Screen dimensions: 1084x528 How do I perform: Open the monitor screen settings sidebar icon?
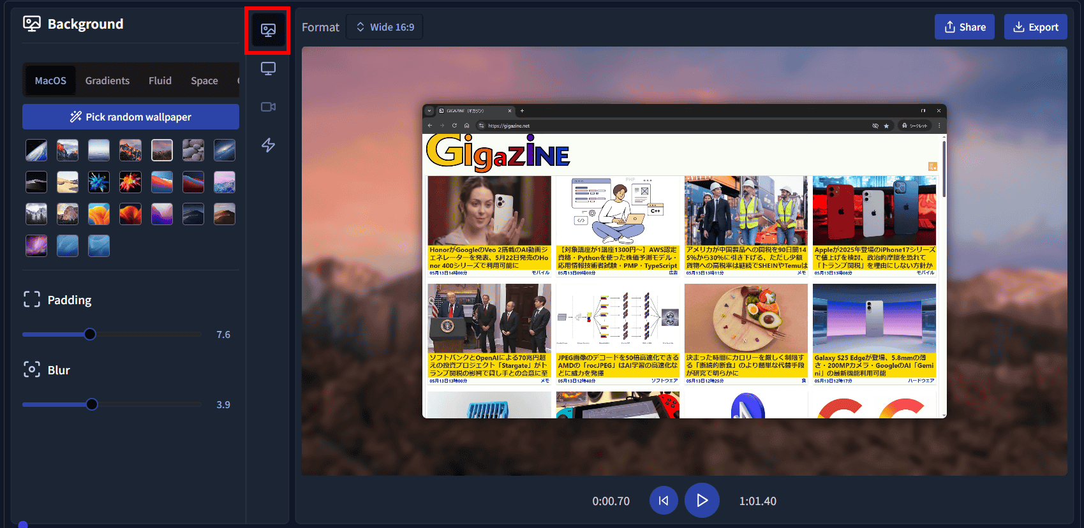tap(268, 68)
